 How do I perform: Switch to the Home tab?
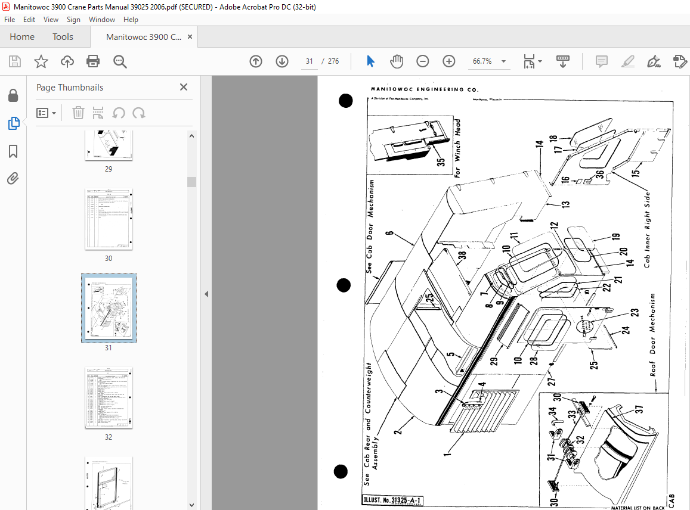click(22, 37)
